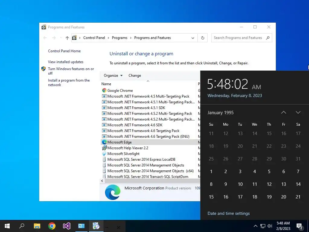The image size is (309, 232).
Task: Click the Microsoft Edge icon in list
Action: pos(104,142)
